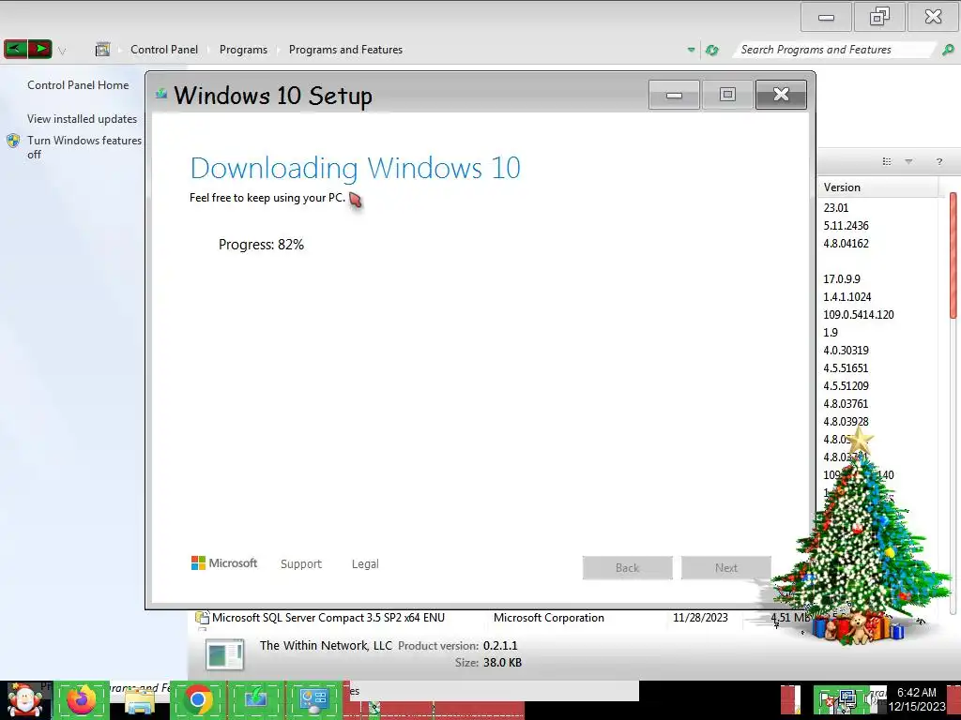Refresh the Programs and Features view
Screen dimensions: 961x720
pos(711,51)
